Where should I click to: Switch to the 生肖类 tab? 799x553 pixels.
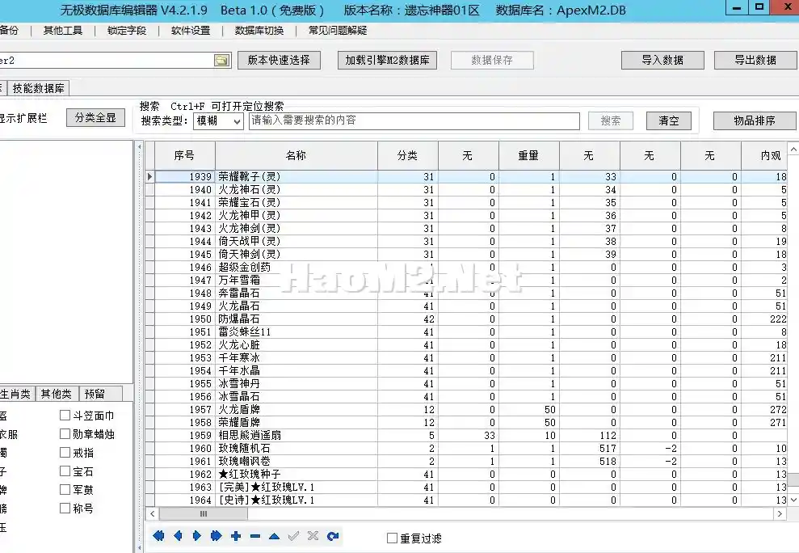point(16,394)
